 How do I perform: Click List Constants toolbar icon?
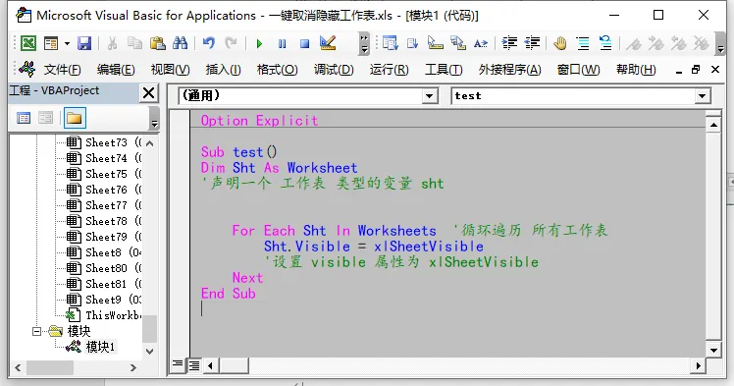(412, 43)
